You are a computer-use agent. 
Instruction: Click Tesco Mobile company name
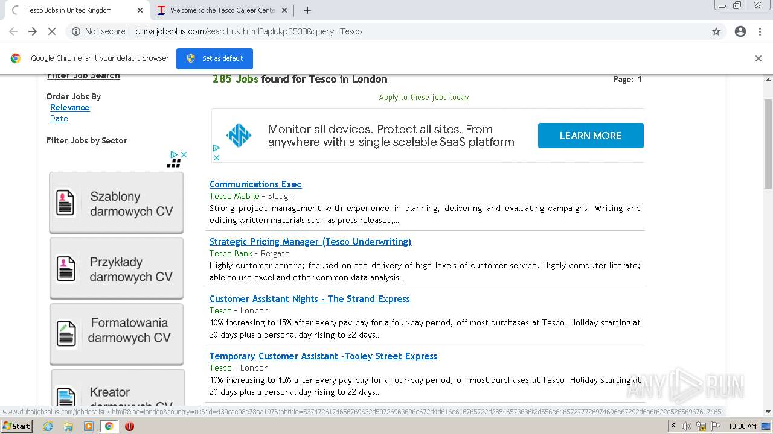click(234, 196)
